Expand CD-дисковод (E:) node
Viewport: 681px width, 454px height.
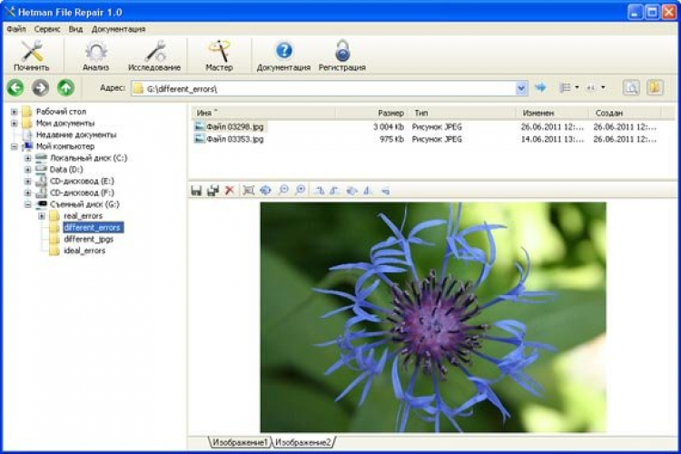tap(28, 182)
